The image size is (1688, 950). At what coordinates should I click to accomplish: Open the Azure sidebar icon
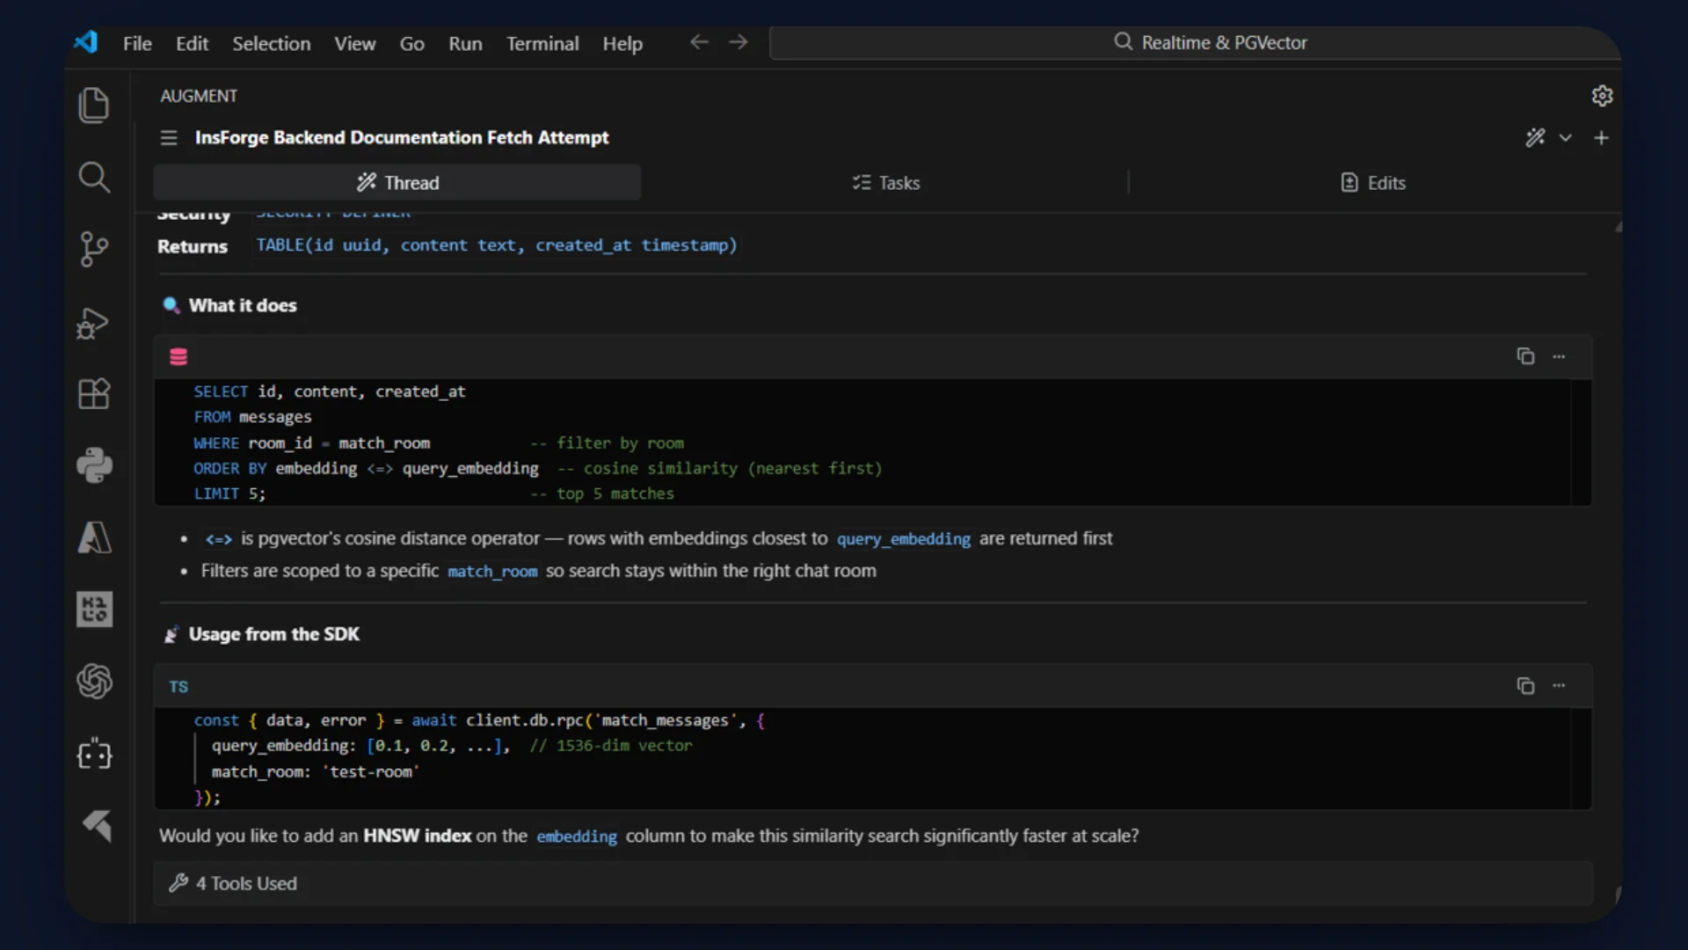click(x=94, y=537)
